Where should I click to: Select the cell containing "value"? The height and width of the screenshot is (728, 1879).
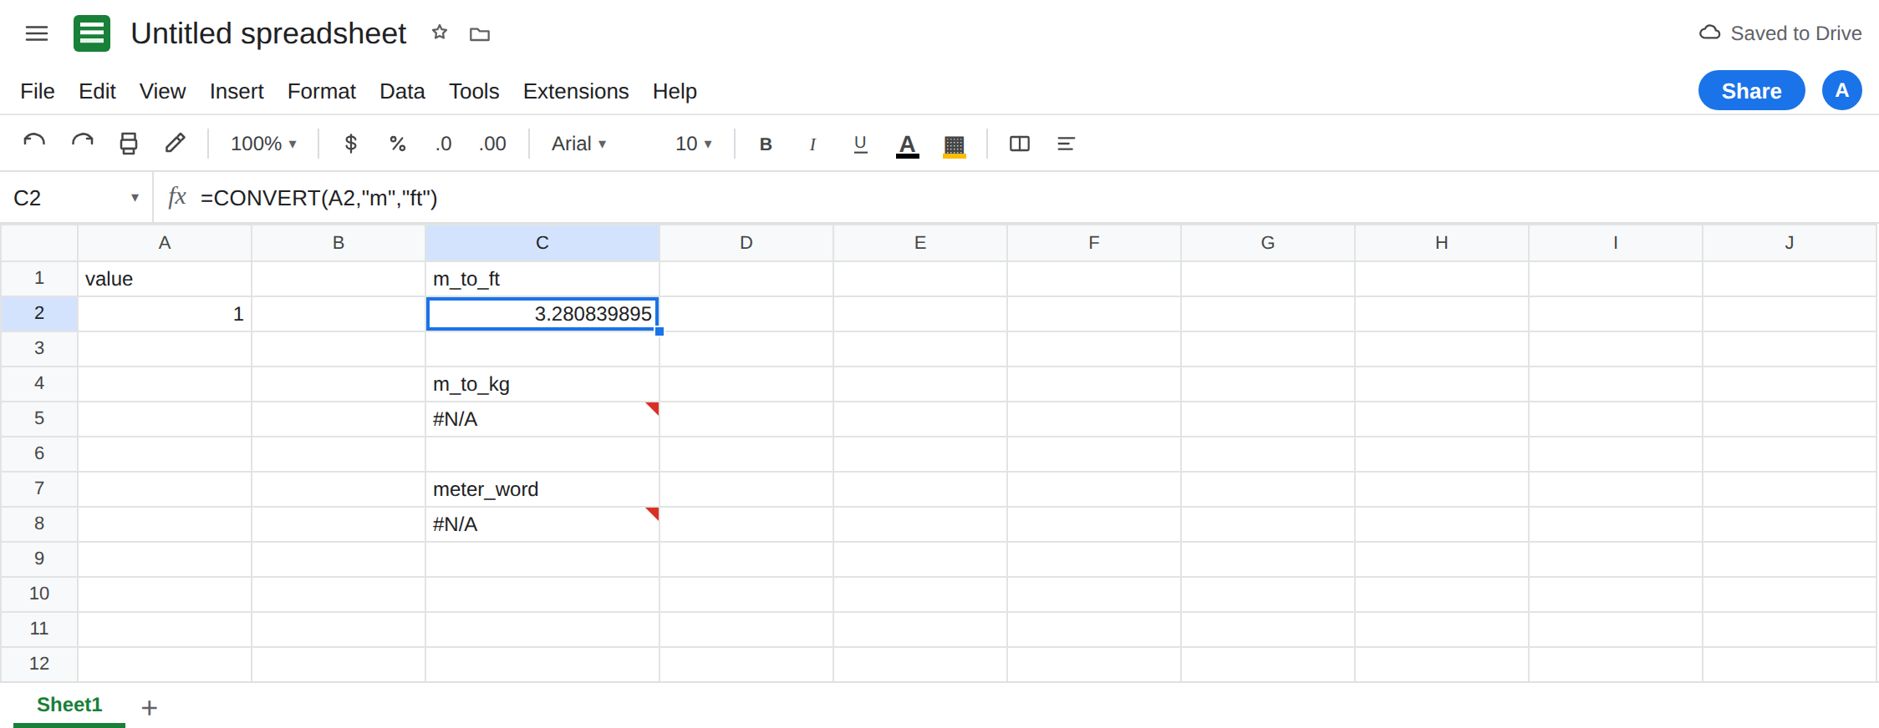pyautogui.click(x=165, y=279)
